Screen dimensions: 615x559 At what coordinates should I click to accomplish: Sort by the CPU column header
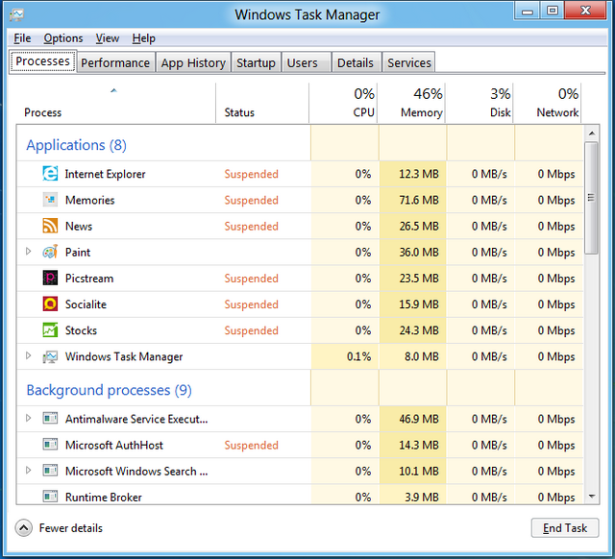coord(343,103)
